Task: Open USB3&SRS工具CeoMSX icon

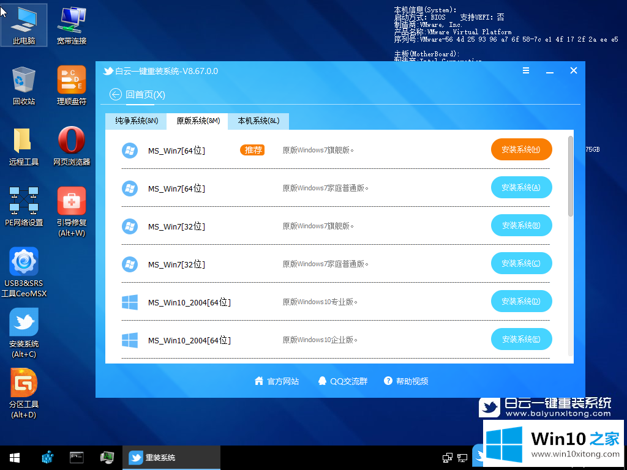Action: (x=24, y=272)
